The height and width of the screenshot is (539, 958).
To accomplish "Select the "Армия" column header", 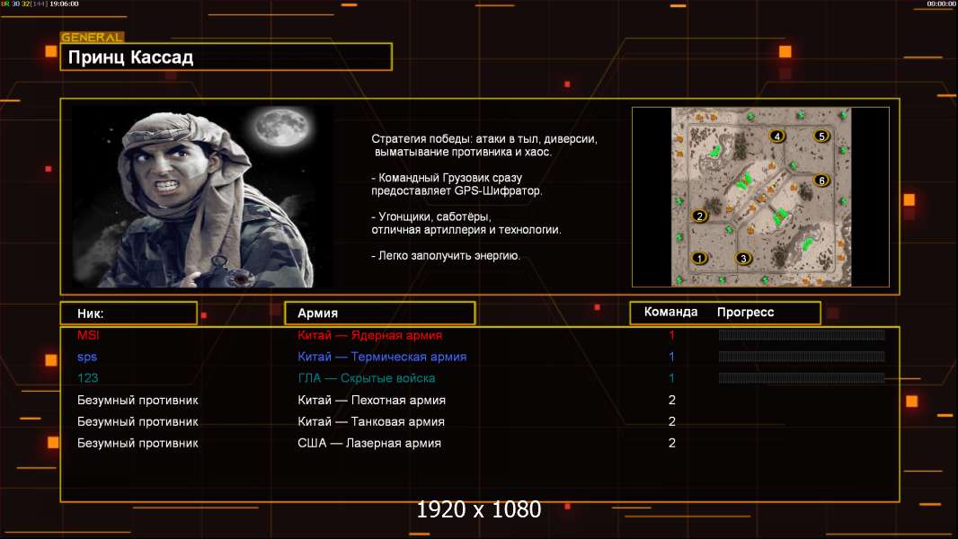I will pyautogui.click(x=379, y=314).
